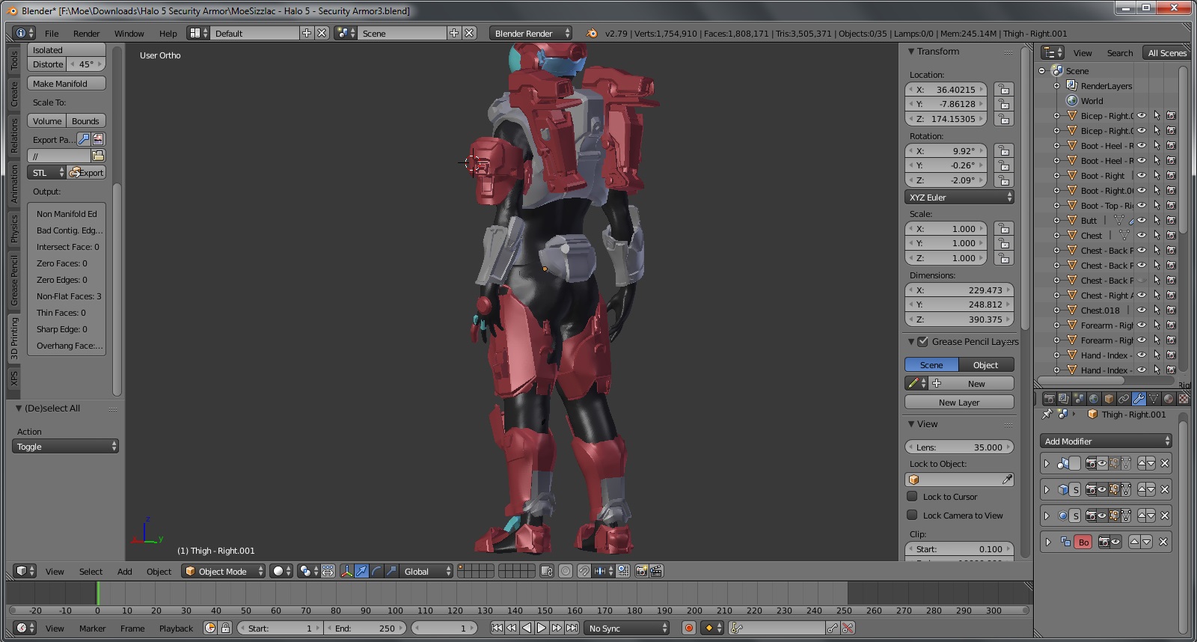This screenshot has width=1197, height=642.
Task: Move the first modifier down in stack
Action: pos(1151,463)
